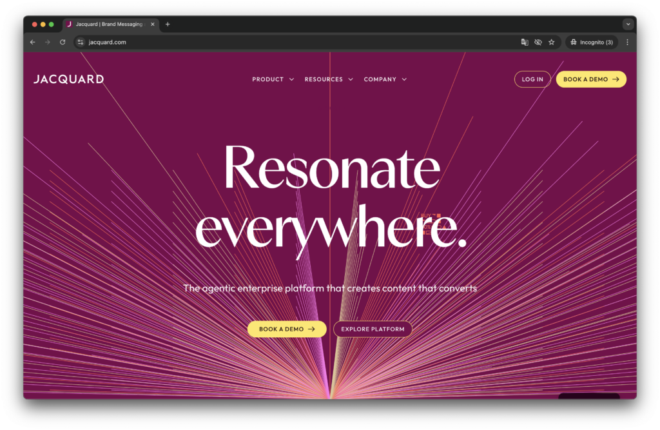Image resolution: width=660 pixels, height=430 pixels.
Task: Click the Explore Platform button
Action: click(x=373, y=329)
